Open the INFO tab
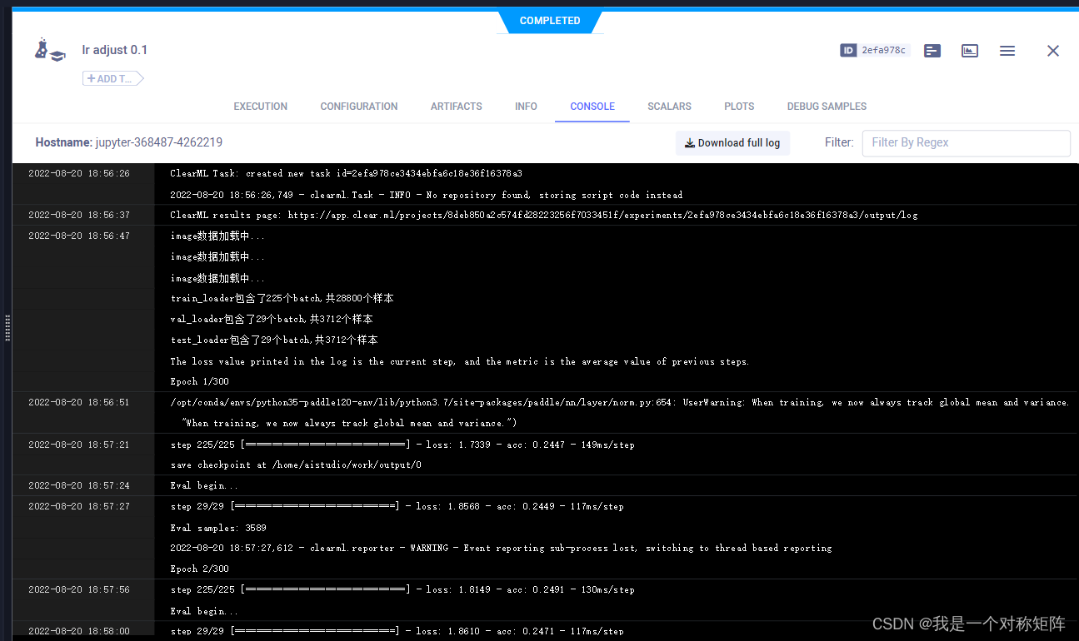Screen dimensions: 1079x641 [x=526, y=107]
